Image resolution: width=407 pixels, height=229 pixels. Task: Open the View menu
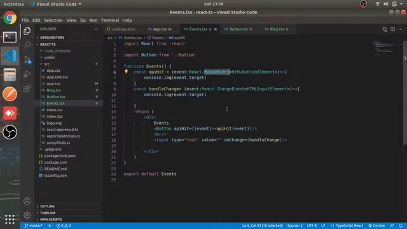tap(71, 20)
